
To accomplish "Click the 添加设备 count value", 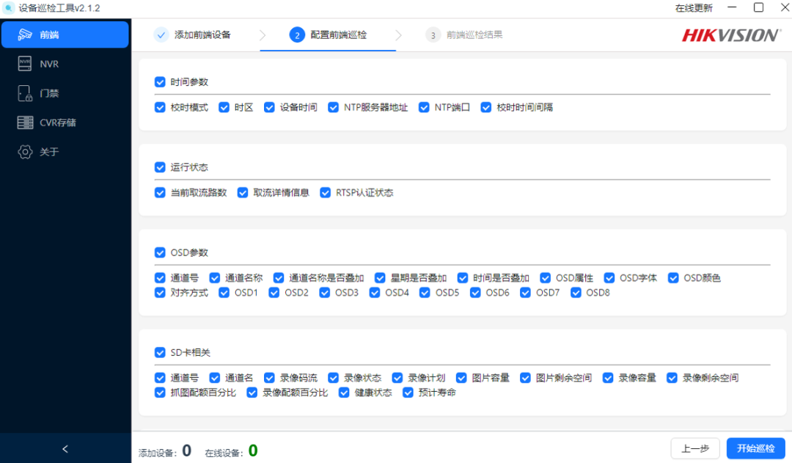I will (x=187, y=451).
